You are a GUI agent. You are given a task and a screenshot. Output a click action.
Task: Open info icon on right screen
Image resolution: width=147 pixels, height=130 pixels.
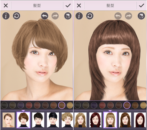[79, 16]
